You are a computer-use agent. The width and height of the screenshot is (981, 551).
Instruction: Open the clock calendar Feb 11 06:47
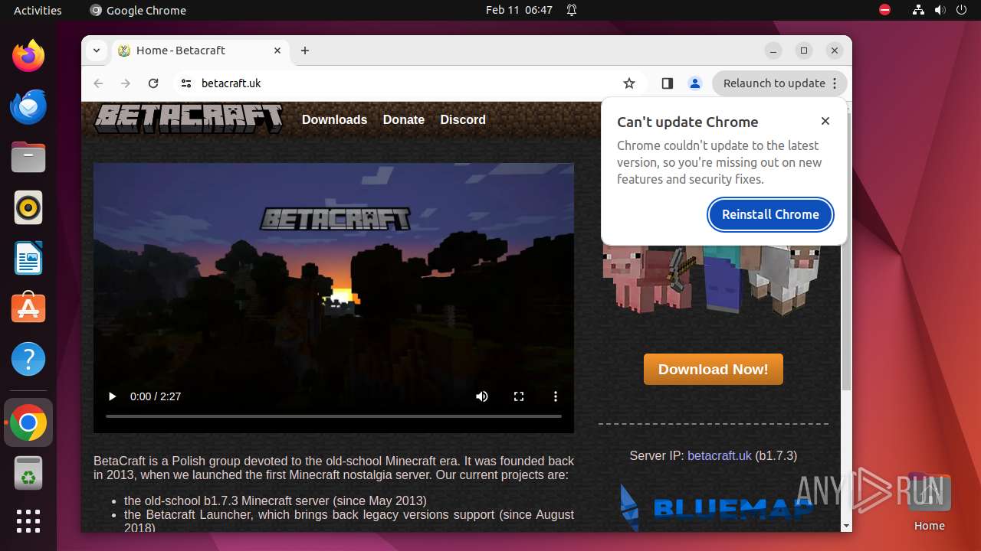(519, 11)
